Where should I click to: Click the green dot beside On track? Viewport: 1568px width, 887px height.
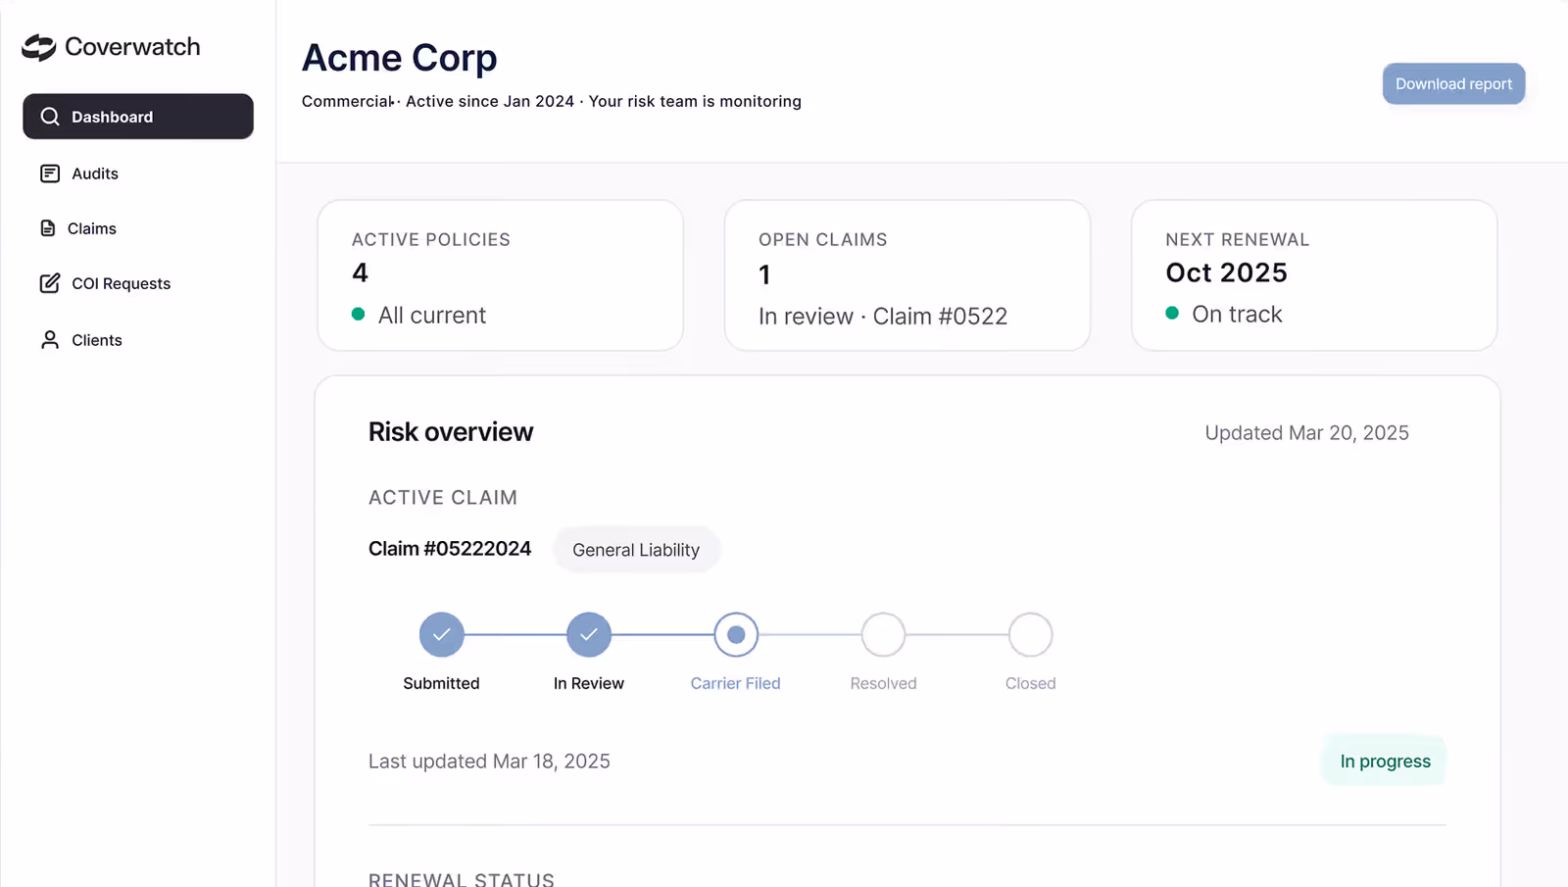pos(1172,314)
